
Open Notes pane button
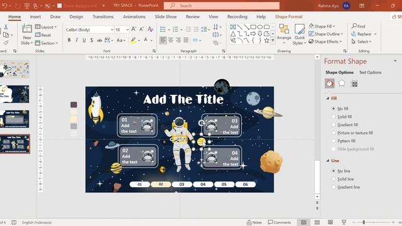[x=254, y=222]
